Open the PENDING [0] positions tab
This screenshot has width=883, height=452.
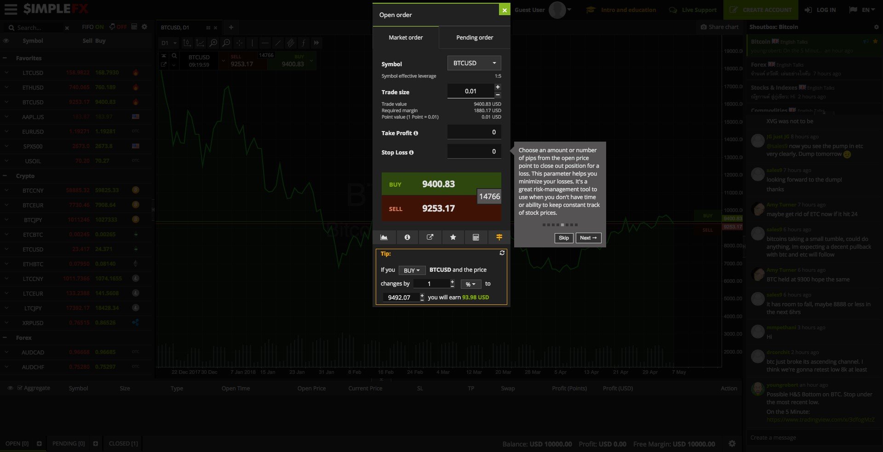(69, 444)
